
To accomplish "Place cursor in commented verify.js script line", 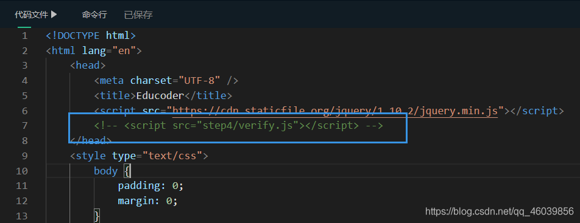I will coord(239,126).
